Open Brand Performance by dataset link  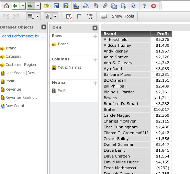point(22,36)
